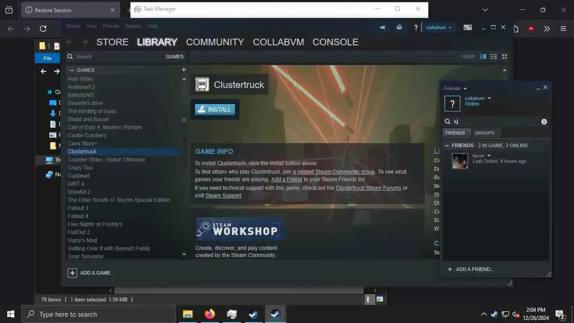Go to the COMMUNITY section
Viewport: 574px width, 323px height.
(215, 42)
